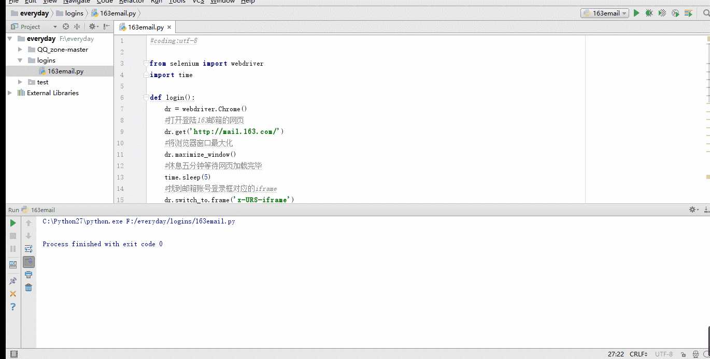Viewport: 710px width, 359px height.
Task: Hide the Project tool window
Action: (106, 26)
